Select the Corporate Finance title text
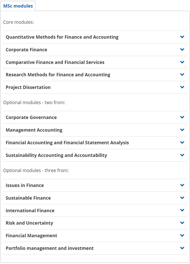 [26, 50]
